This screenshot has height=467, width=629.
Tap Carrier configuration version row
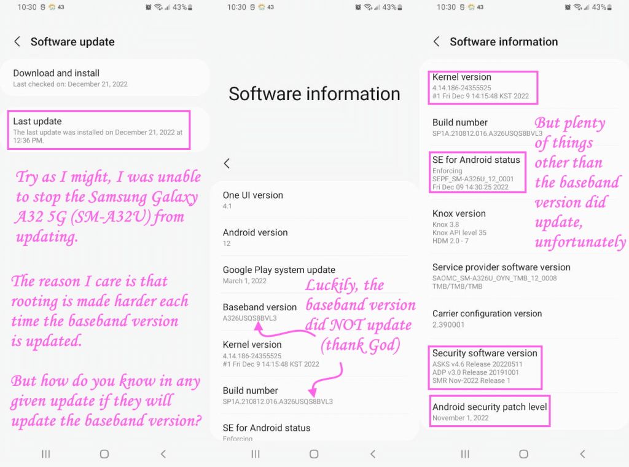click(x=524, y=319)
